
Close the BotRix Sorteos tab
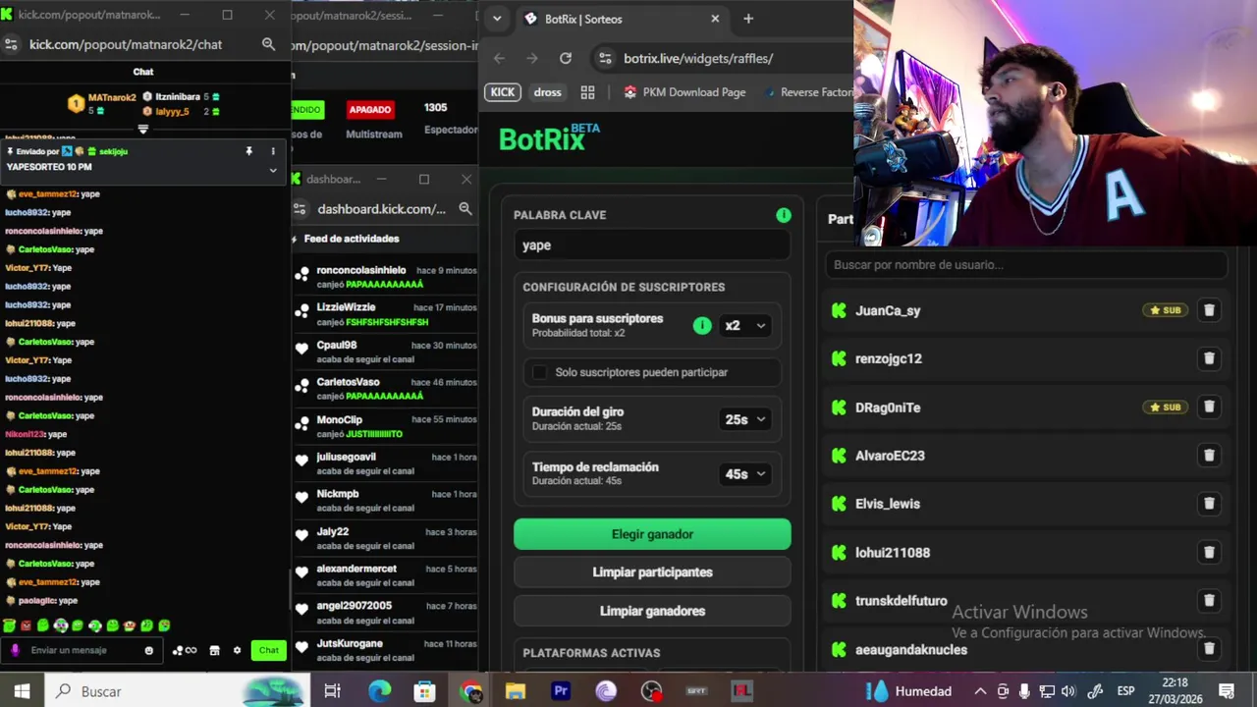tap(715, 19)
